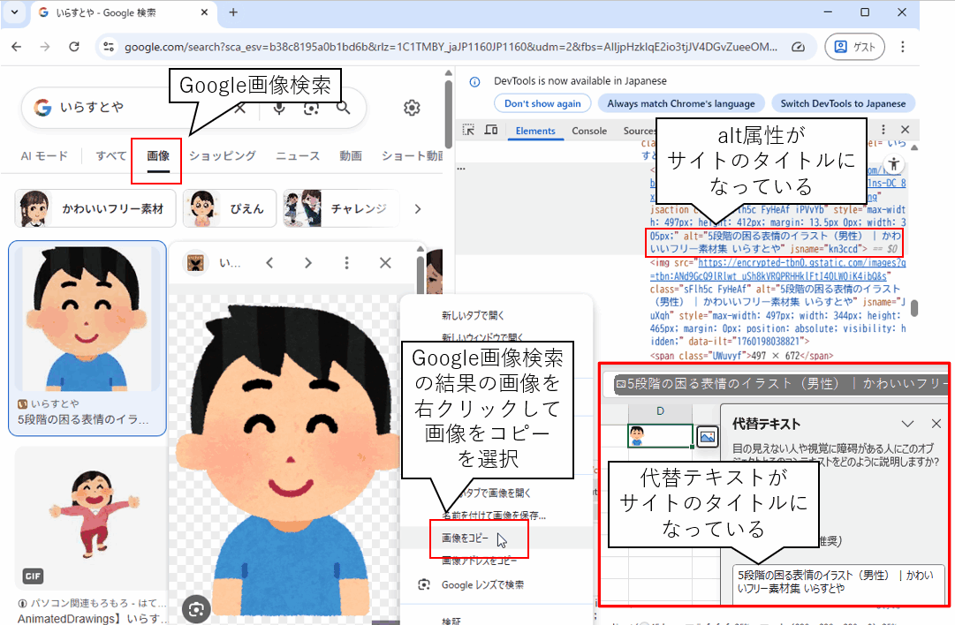Open site info icon in address bar
Screen dimensions: 955x625
pos(109,47)
